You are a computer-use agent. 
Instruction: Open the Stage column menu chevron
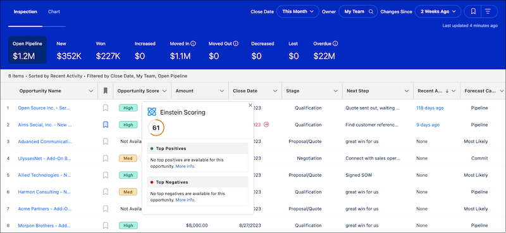[x=336, y=91]
